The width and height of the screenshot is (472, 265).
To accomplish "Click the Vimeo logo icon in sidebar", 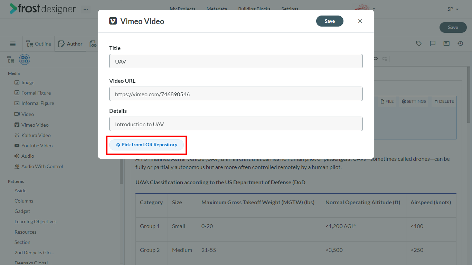I will [17, 125].
